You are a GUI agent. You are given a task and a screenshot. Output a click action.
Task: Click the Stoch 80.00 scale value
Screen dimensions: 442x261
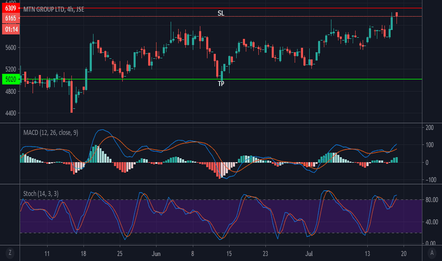[x=432, y=200]
